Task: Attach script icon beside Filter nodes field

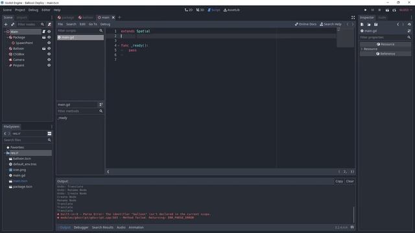Action: click(x=49, y=25)
